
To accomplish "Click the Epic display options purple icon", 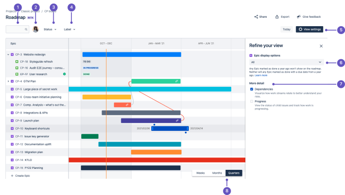I will [x=251, y=55].
